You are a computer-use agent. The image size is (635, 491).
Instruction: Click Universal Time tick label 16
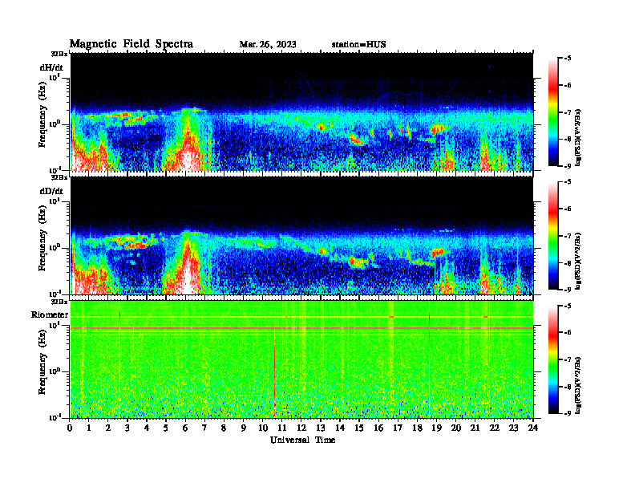(x=378, y=428)
